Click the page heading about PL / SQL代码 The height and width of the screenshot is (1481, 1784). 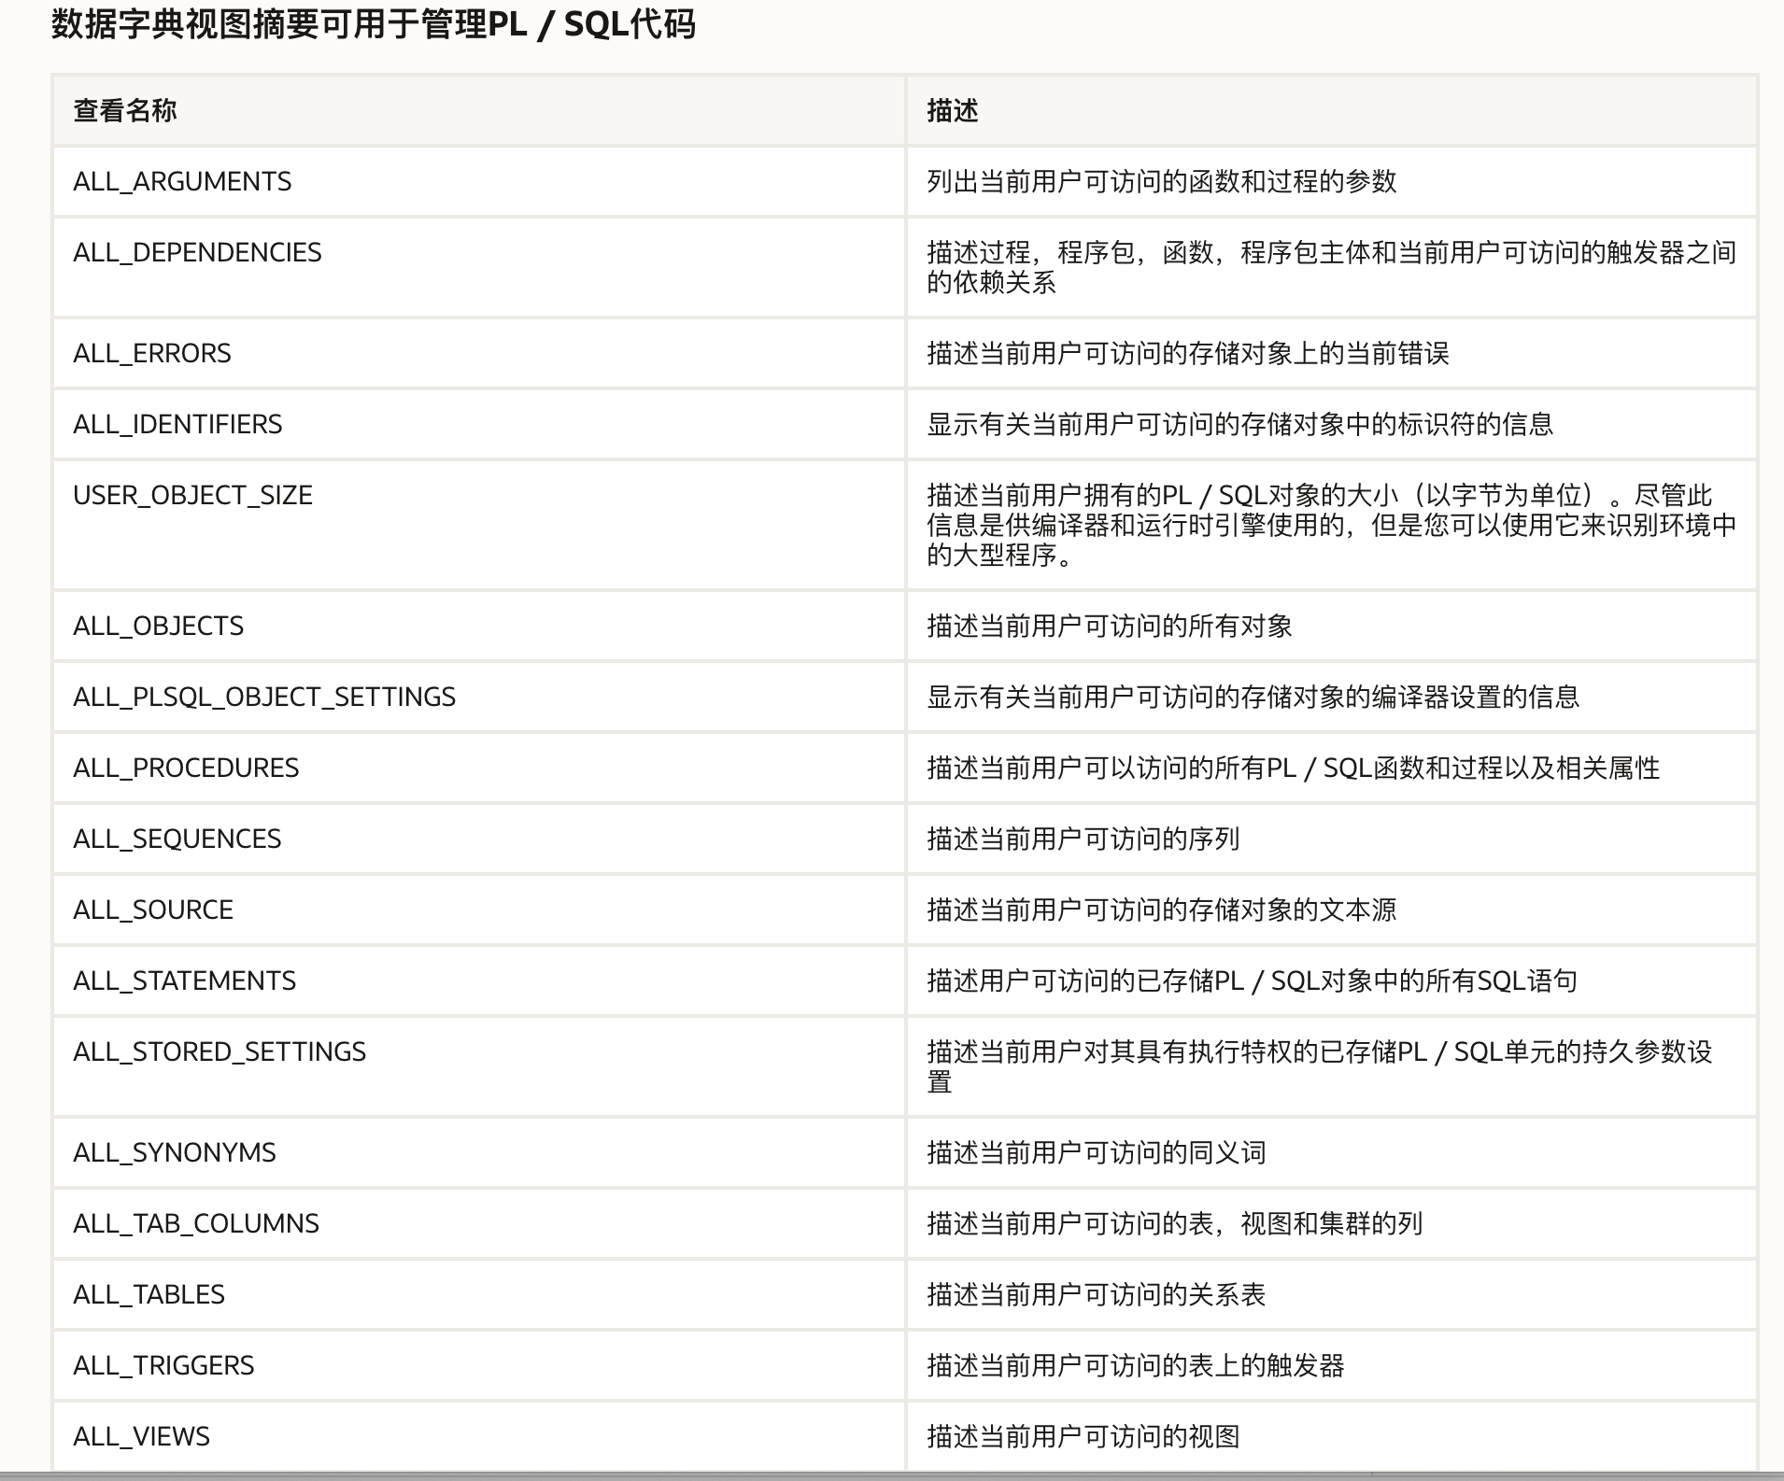click(373, 24)
